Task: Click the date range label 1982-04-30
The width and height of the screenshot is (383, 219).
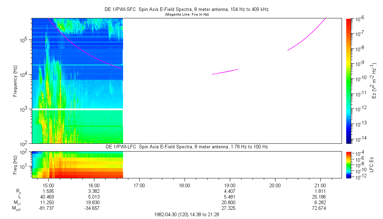Action: [x=187, y=215]
